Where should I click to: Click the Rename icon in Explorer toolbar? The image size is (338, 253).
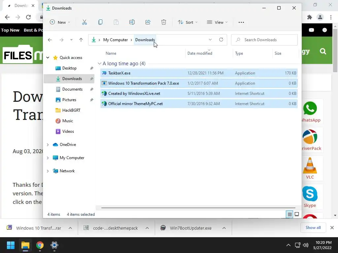coord(132,22)
